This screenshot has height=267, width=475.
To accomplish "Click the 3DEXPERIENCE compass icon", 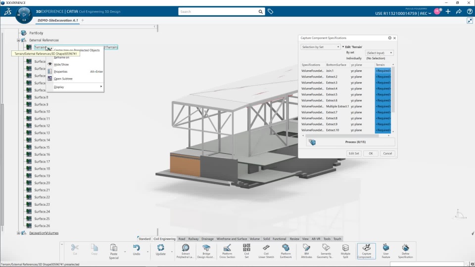I will 24,14.
